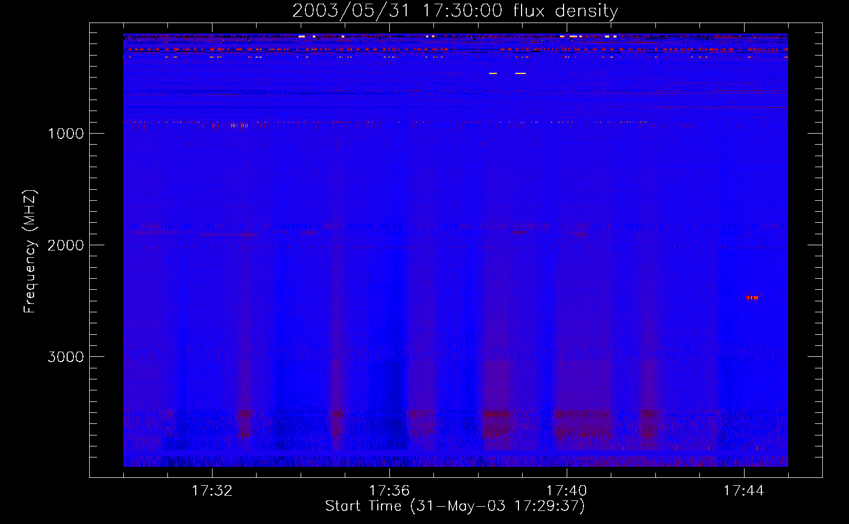Click the plot title '2003/05/31 17:30:00 flux density'
The height and width of the screenshot is (524, 849).
[455, 11]
